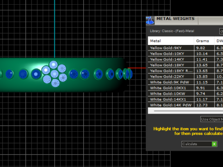Click the 11.17 grams value
This screenshot has width=223, height=167.
coord(202,99)
